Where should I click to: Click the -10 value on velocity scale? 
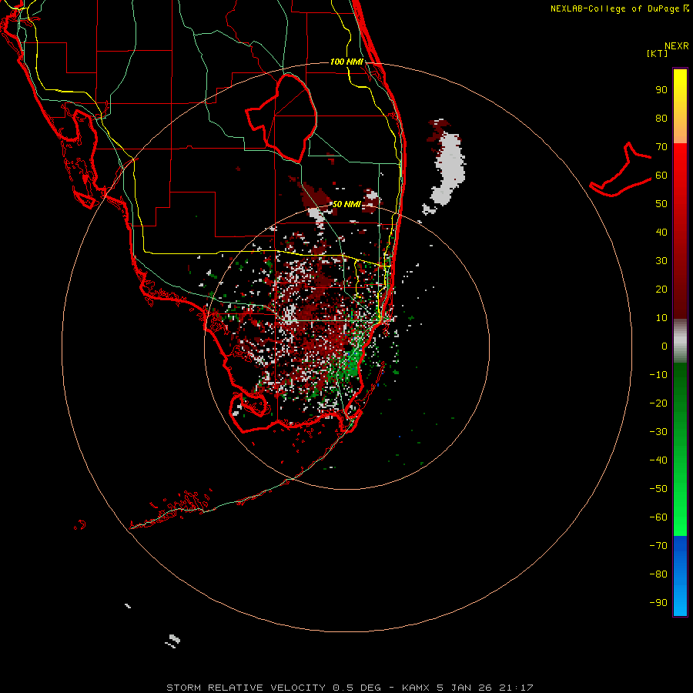[658, 375]
